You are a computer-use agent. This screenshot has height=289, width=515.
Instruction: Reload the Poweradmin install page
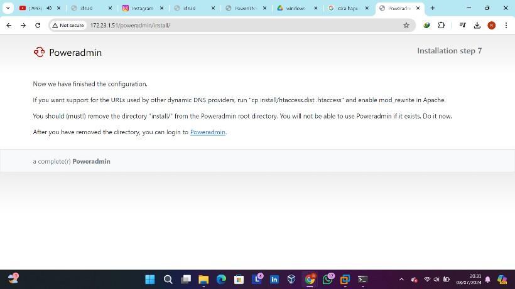[x=38, y=25]
